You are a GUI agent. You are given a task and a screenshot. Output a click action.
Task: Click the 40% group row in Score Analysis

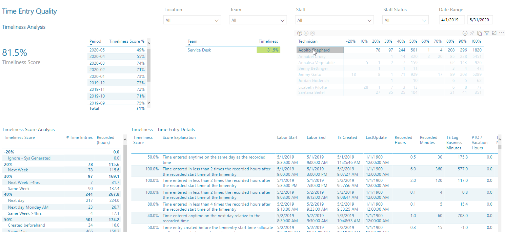61,194
